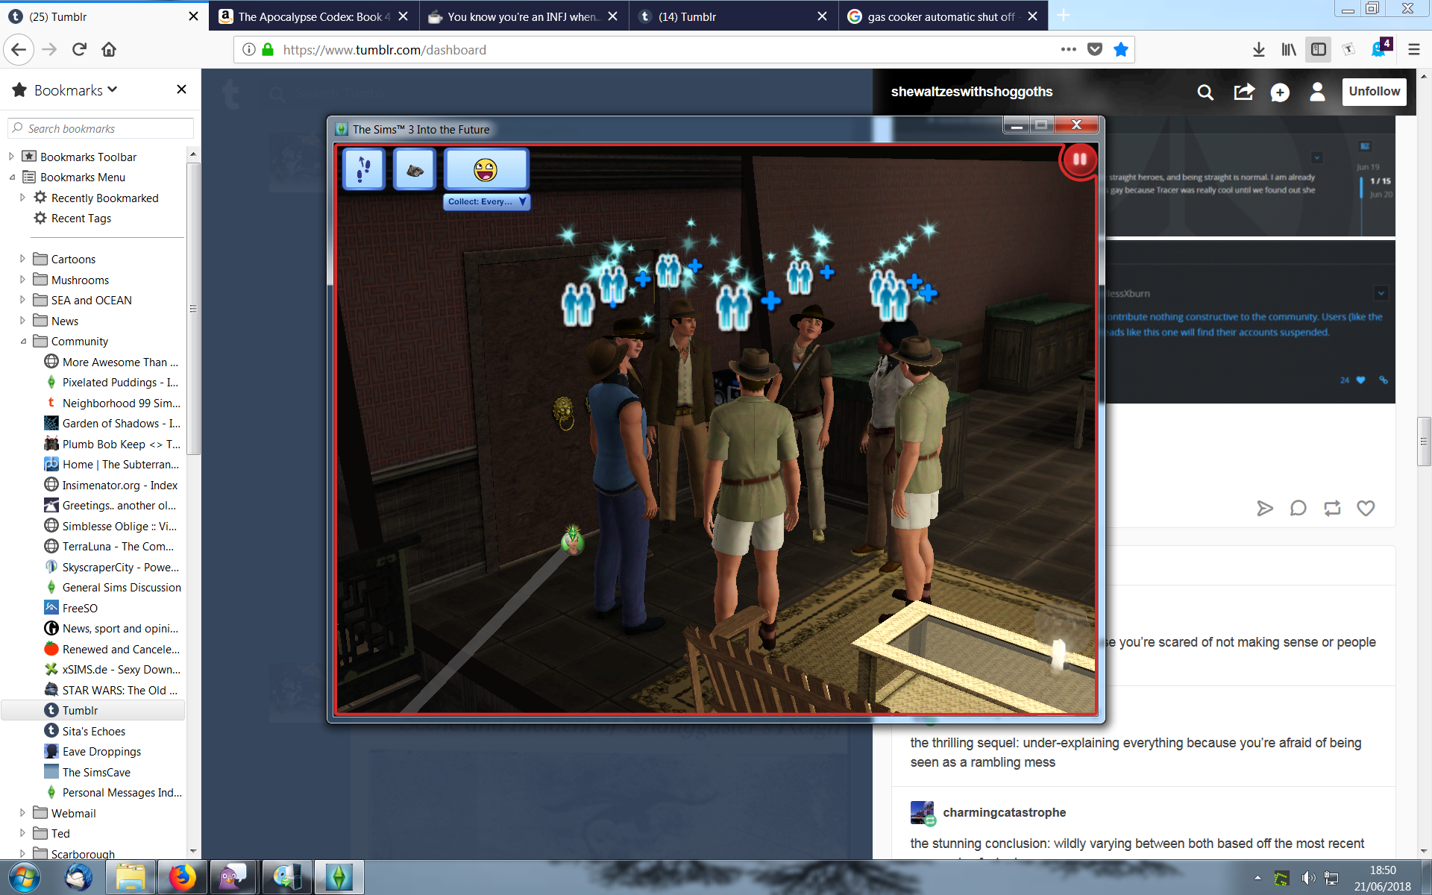Reply to the post with speech bubble

point(1298,509)
